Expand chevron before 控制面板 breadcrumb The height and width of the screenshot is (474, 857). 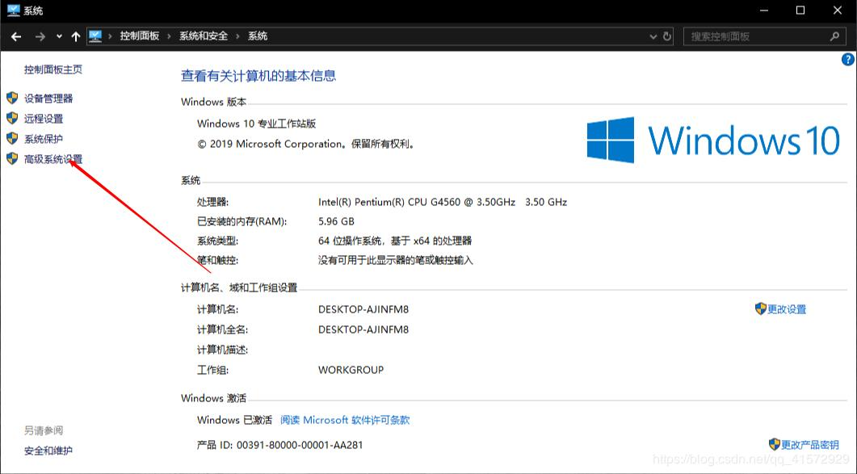[x=110, y=36]
